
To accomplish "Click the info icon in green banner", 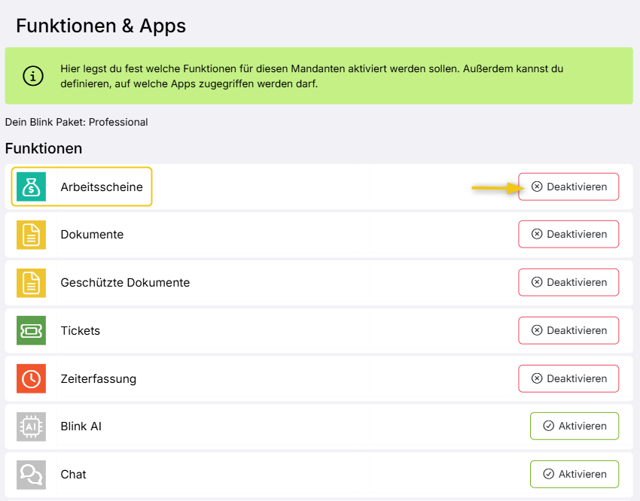I will coord(32,76).
